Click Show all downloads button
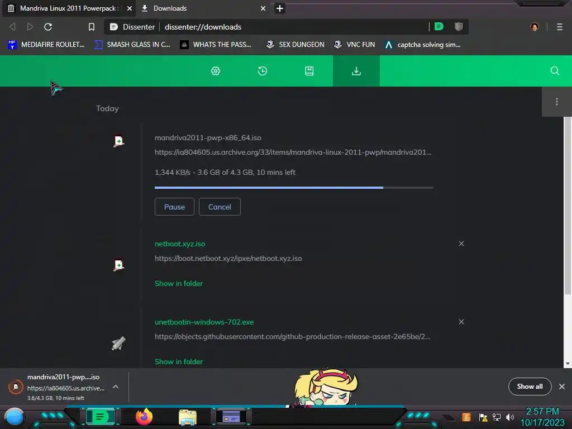Image resolution: width=572 pixels, height=429 pixels. click(530, 387)
